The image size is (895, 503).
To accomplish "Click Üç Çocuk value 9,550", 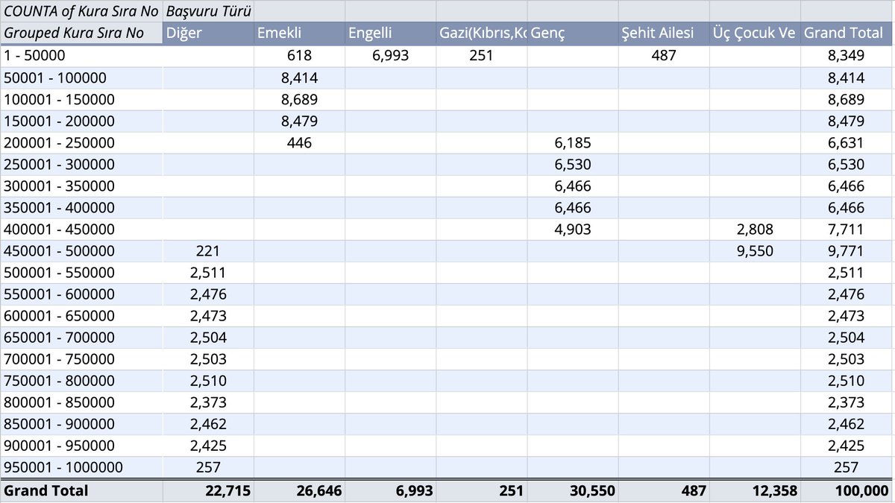I will 754,250.
